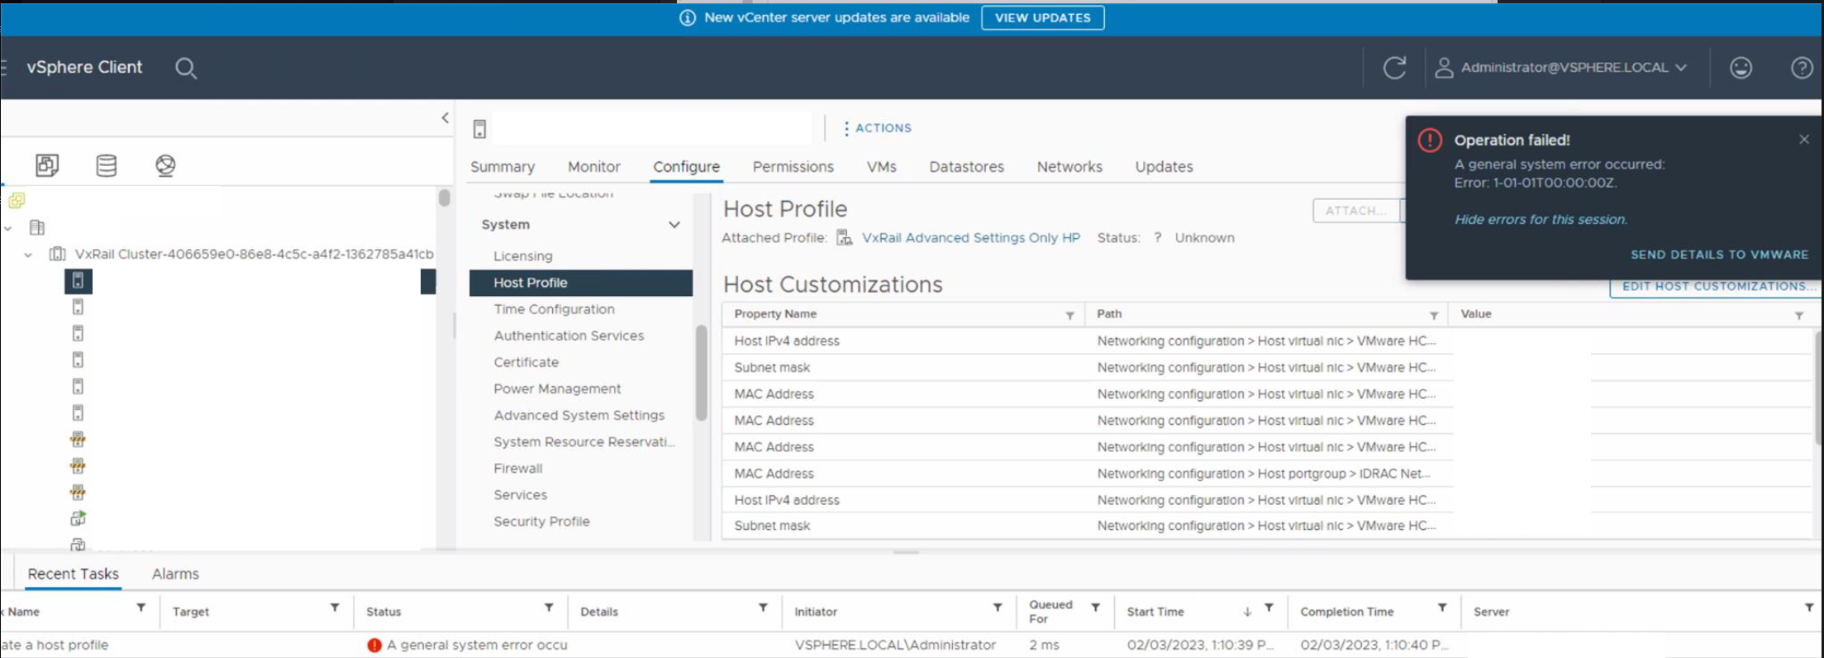Collapse the System settings section
Image resolution: width=1824 pixels, height=658 pixels.
(674, 225)
